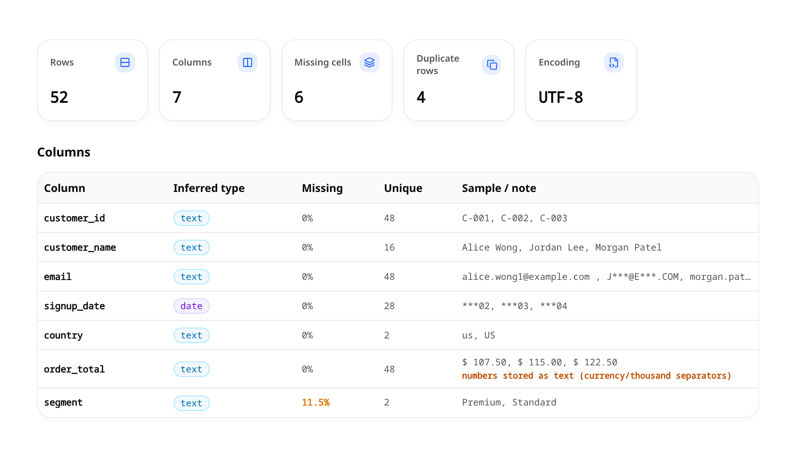Screen dimensions: 796x461
Task: Select the sample Premium, Standard
Action: [x=509, y=402]
